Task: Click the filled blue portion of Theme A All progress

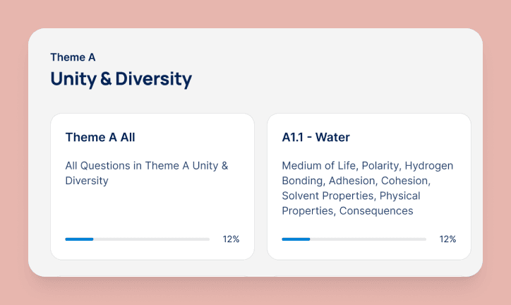Action: (x=79, y=239)
